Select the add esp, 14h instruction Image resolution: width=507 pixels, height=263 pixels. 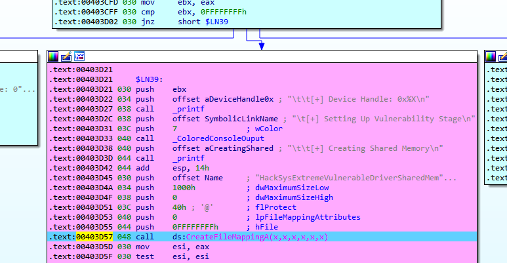188,168
